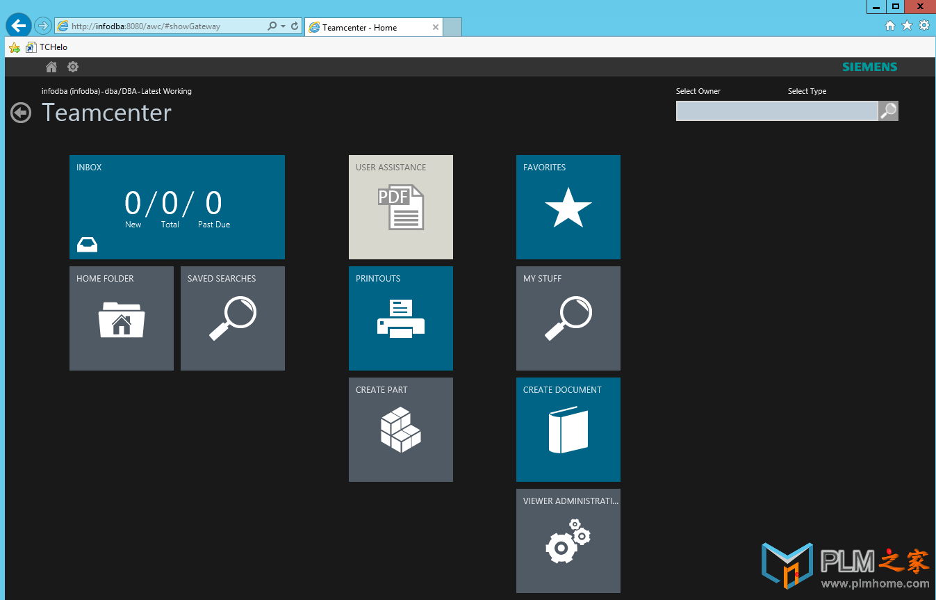This screenshot has height=600, width=936.
Task: Open the Select Owner filter
Action: [698, 91]
